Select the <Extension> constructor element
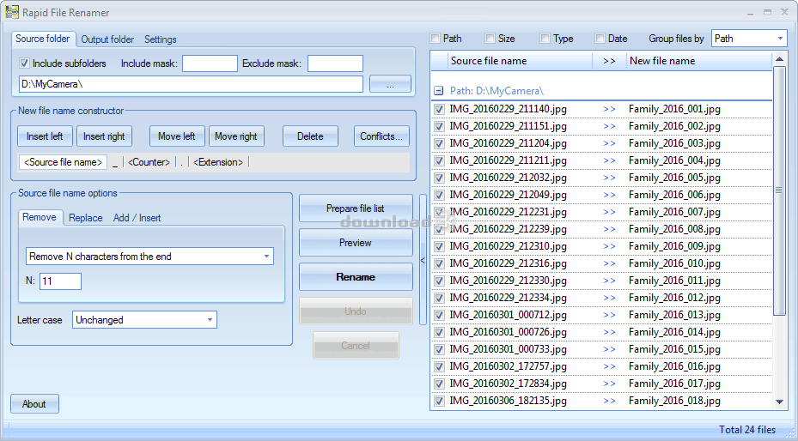Screen dimensions: 798x441 tap(218, 162)
